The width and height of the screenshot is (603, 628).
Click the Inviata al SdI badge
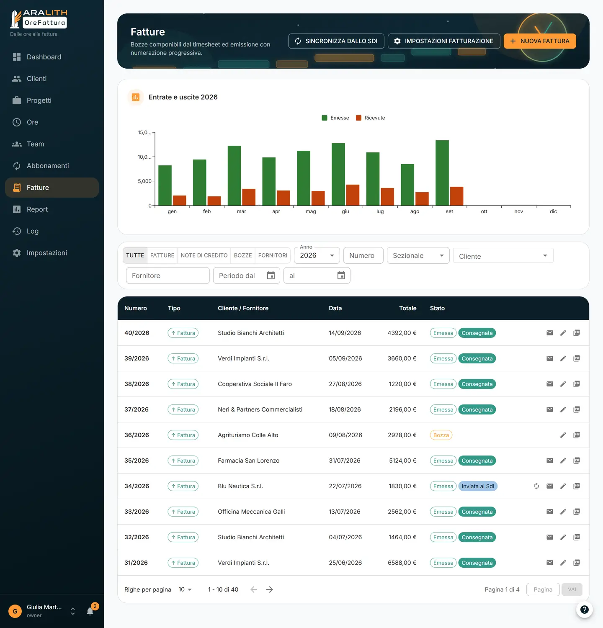coord(478,486)
